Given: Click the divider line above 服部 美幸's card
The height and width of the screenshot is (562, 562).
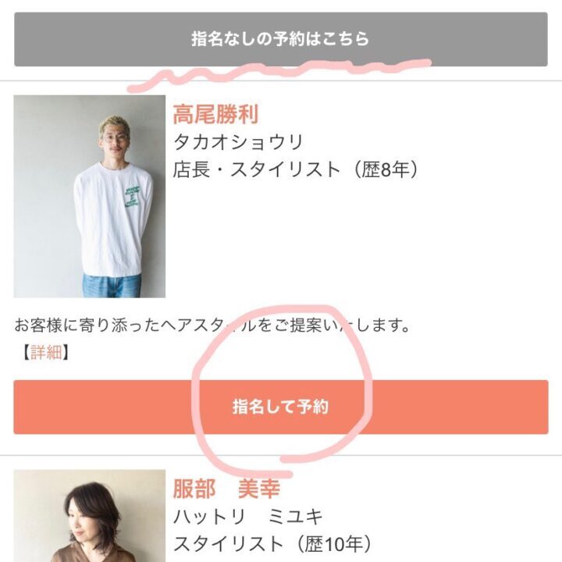Looking at the screenshot, I should click(281, 456).
